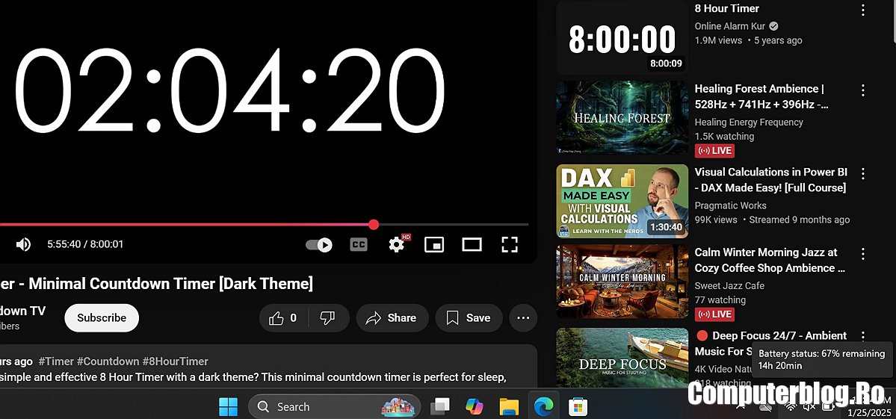896x419 pixels.
Task: Toggle closed captions on the video
Action: tap(359, 244)
